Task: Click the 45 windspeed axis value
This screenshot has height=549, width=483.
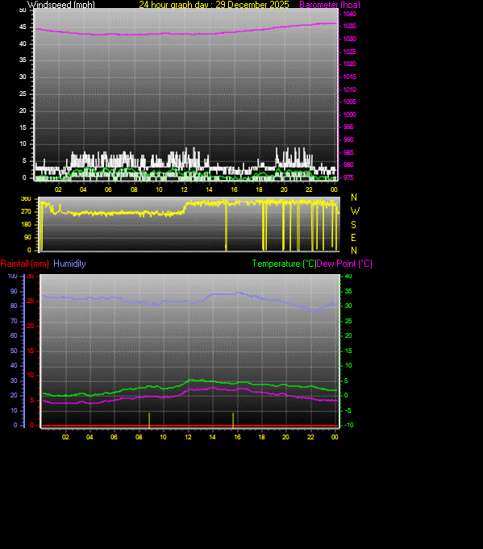Action: [23, 27]
